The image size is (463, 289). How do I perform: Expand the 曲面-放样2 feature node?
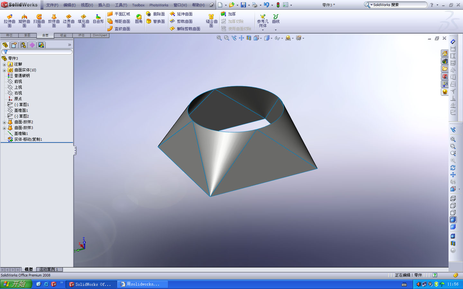coord(4,122)
